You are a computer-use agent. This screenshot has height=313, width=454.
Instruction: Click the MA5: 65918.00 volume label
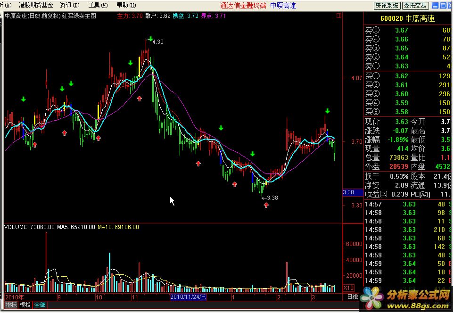(x=76, y=227)
